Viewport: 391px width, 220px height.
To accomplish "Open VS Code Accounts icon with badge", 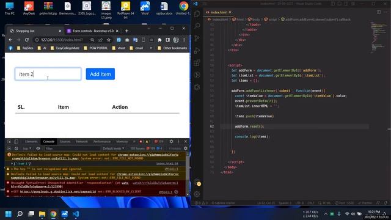I will (x=197, y=182).
